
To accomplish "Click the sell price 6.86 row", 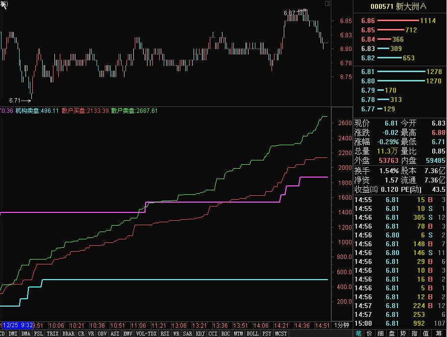I will (398, 21).
